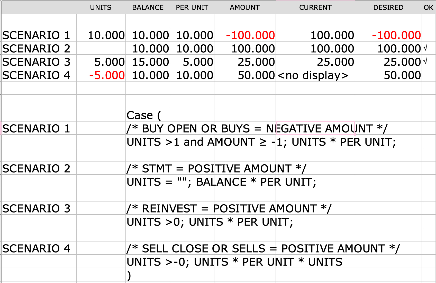The height and width of the screenshot is (283, 436).
Task: Click the REINVEST = POSITIVE AMOUNT comment
Action: pos(229,208)
